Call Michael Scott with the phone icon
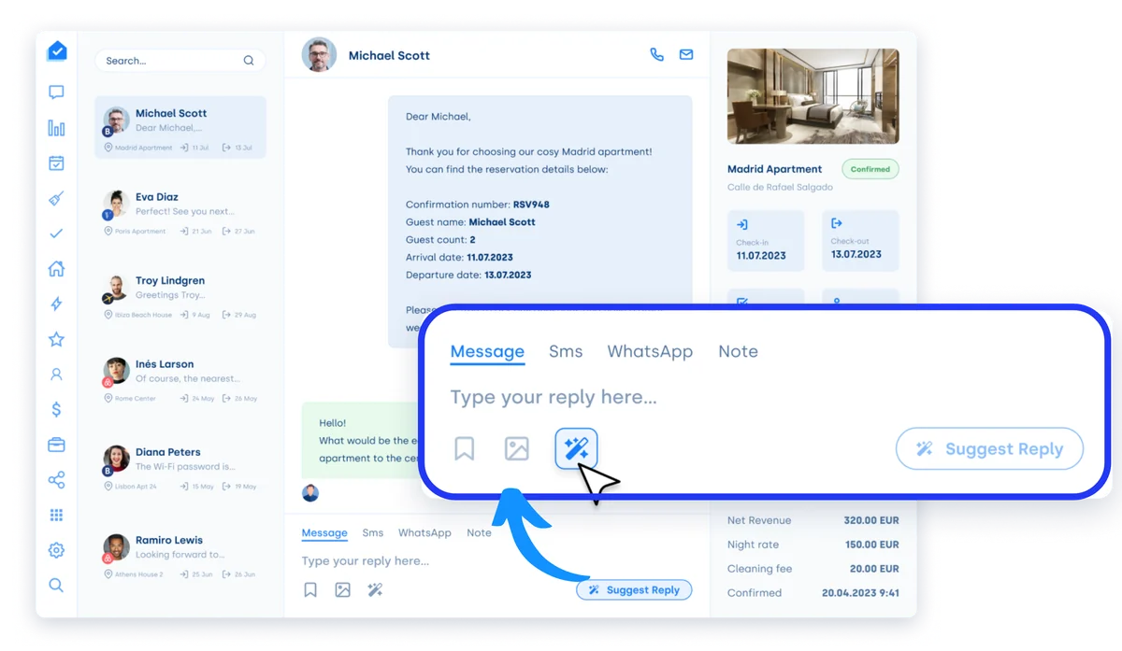This screenshot has height=651, width=1122. [656, 55]
